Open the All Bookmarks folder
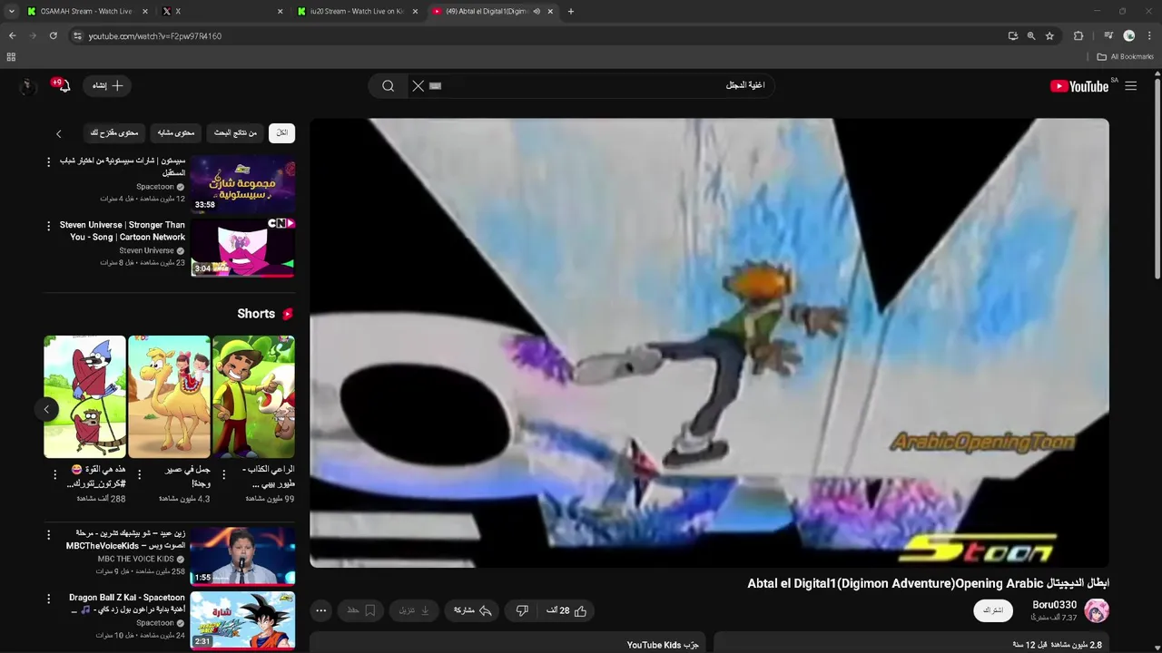The height and width of the screenshot is (653, 1162). pyautogui.click(x=1126, y=56)
